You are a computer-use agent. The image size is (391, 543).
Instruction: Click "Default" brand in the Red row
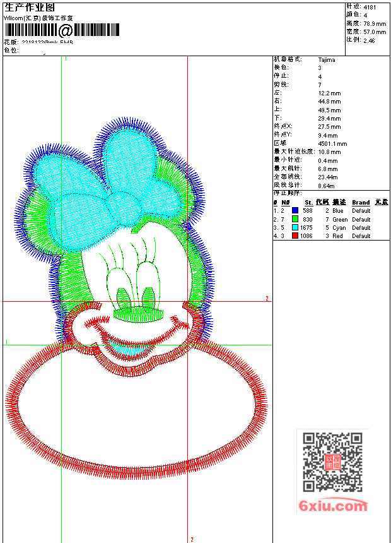click(x=361, y=236)
